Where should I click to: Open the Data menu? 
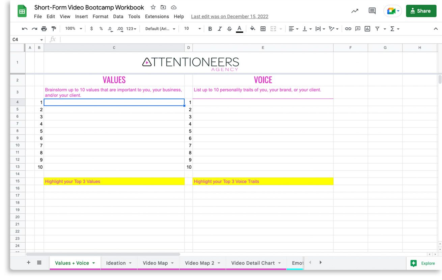[118, 17]
